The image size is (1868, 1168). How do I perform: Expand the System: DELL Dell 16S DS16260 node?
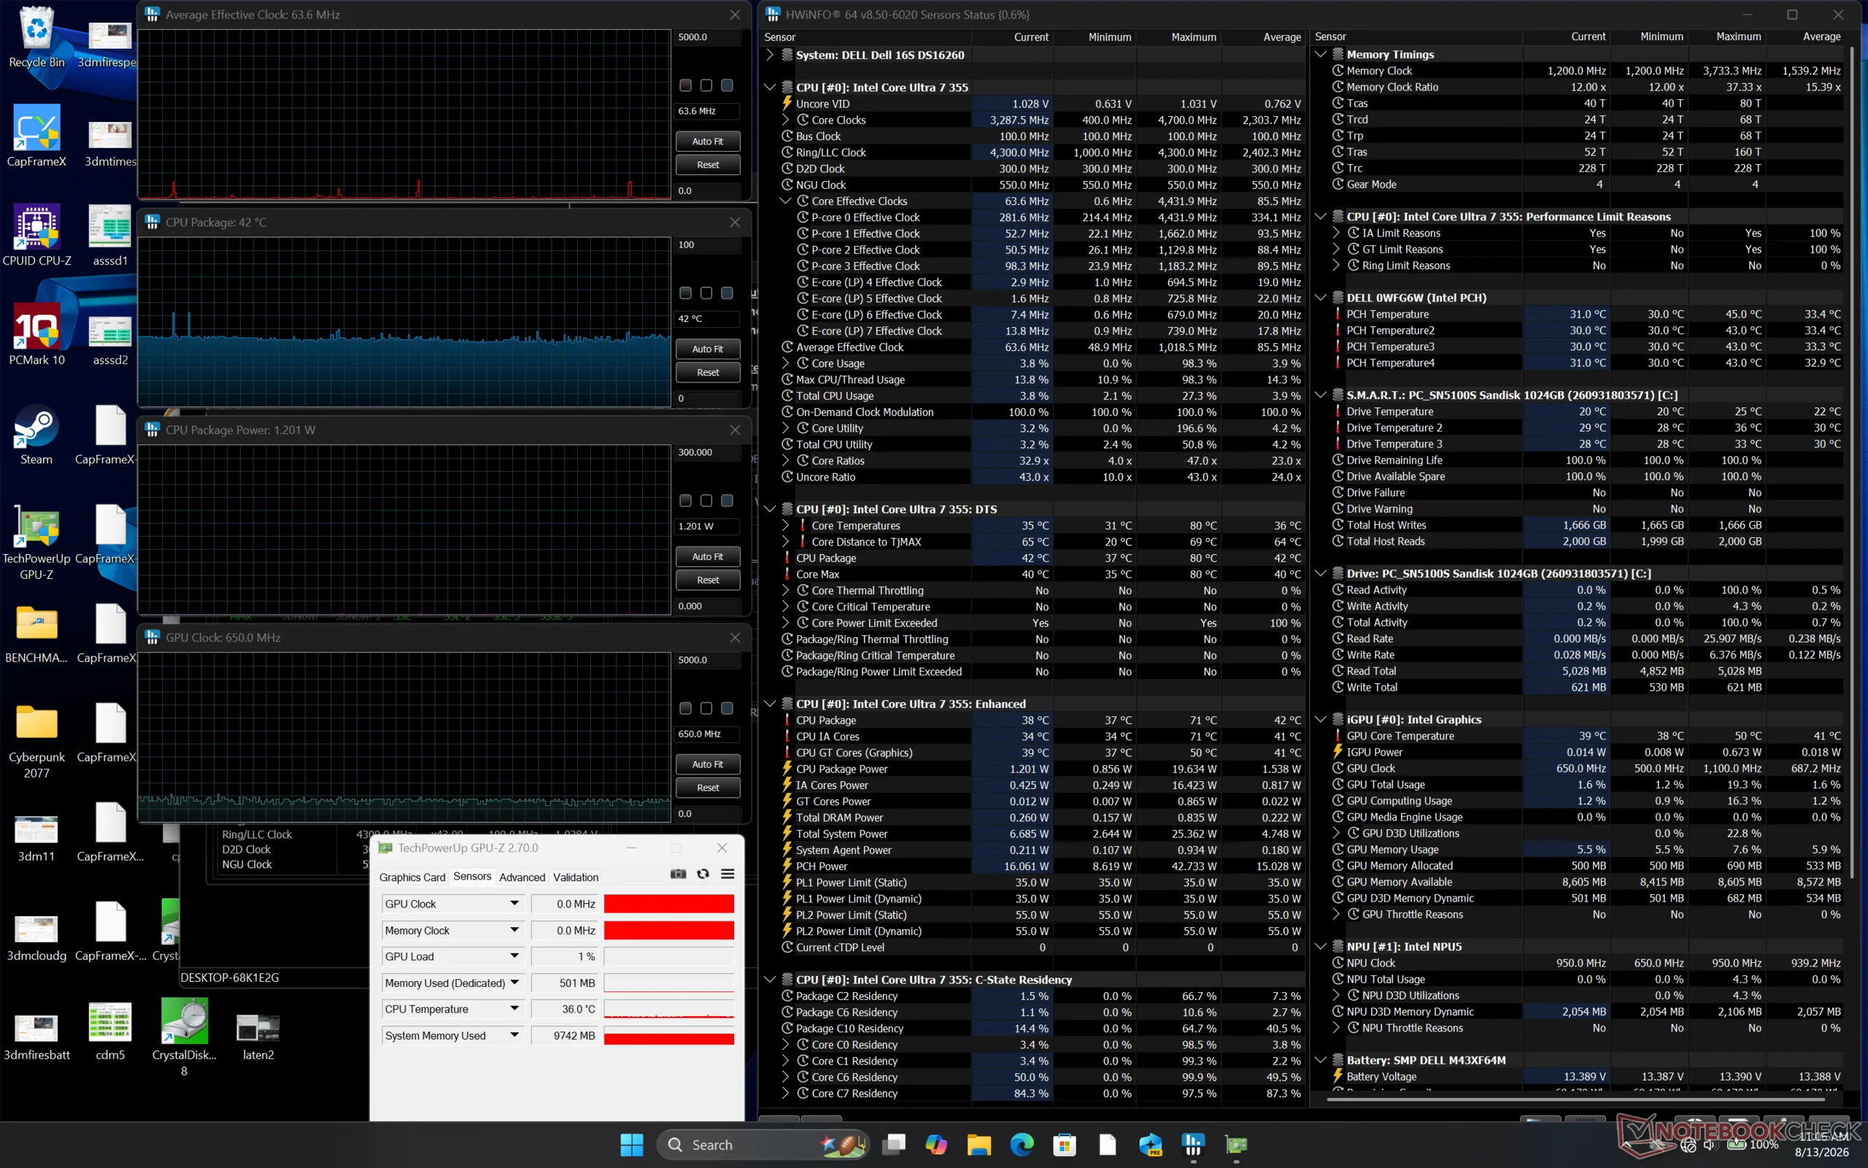[769, 55]
